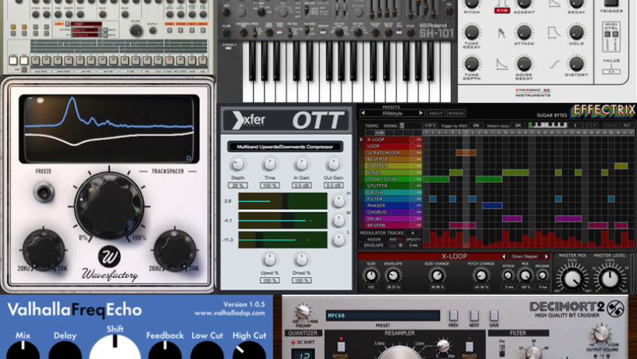The height and width of the screenshot is (359, 637).
Task: Click X-LOOP row play arrow indicator
Action: [361, 139]
